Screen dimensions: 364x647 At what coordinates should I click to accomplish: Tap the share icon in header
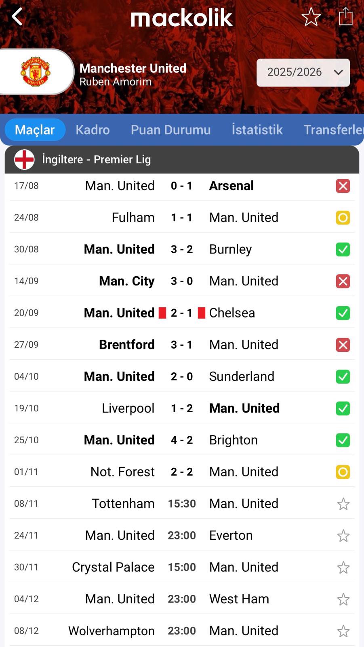pos(345,17)
